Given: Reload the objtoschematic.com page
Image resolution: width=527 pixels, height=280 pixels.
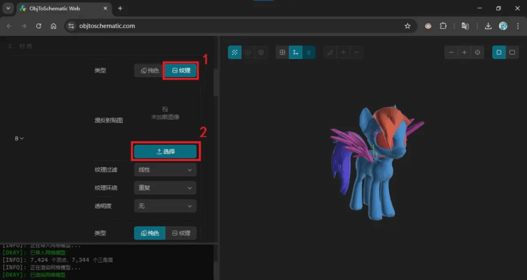Looking at the screenshot, I should pos(39,26).
